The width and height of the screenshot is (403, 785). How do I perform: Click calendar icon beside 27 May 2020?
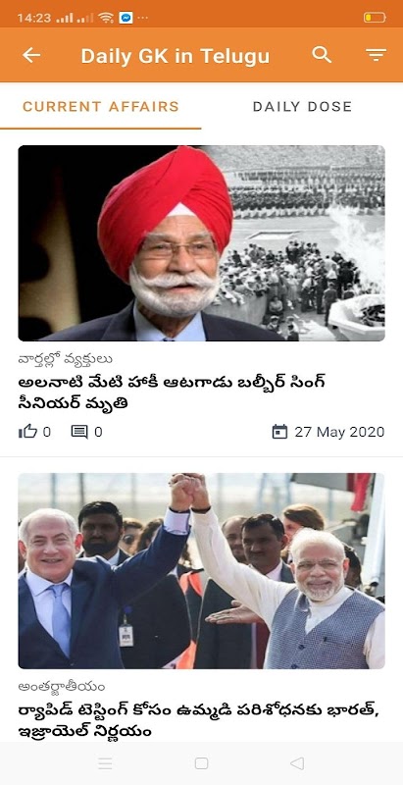pos(279,432)
